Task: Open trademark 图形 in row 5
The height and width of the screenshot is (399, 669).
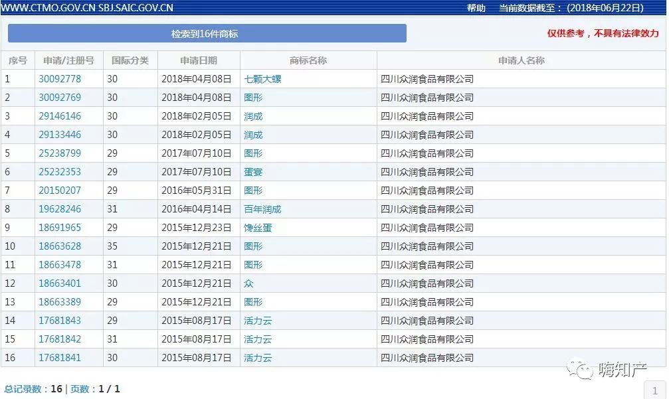Action: (x=253, y=153)
